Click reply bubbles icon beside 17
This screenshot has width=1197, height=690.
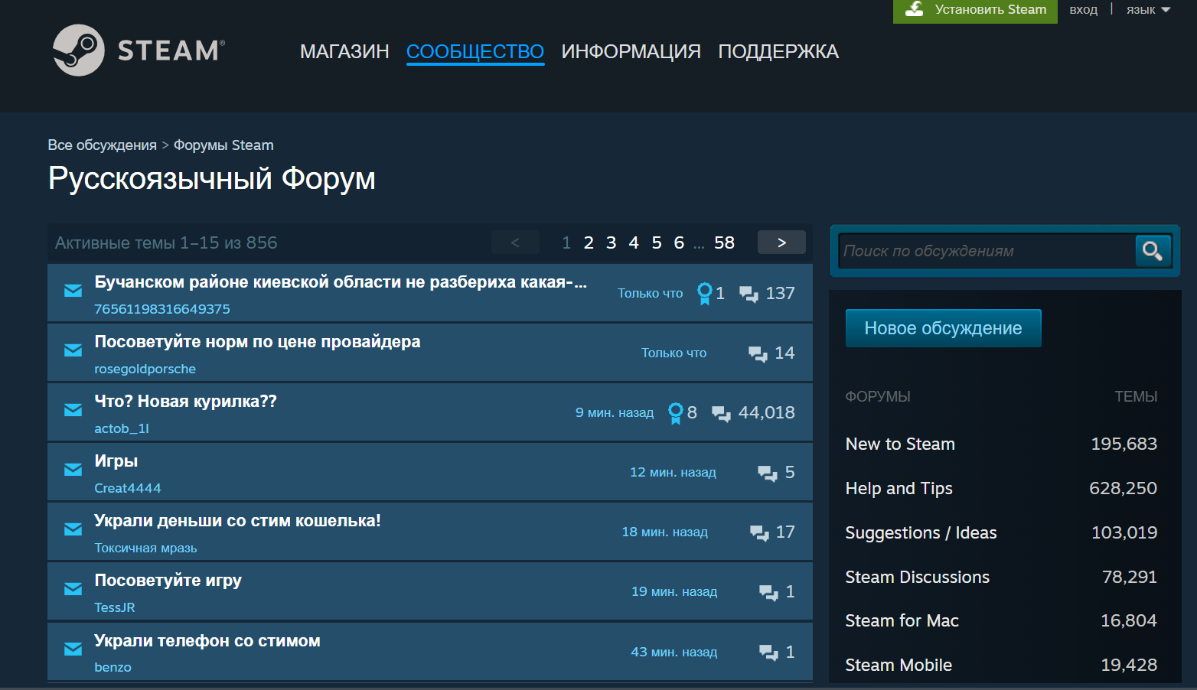[x=759, y=532]
